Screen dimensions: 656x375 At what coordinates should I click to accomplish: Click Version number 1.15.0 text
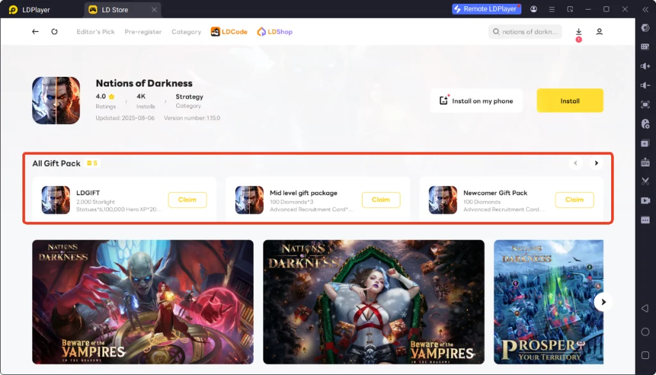pyautogui.click(x=192, y=118)
